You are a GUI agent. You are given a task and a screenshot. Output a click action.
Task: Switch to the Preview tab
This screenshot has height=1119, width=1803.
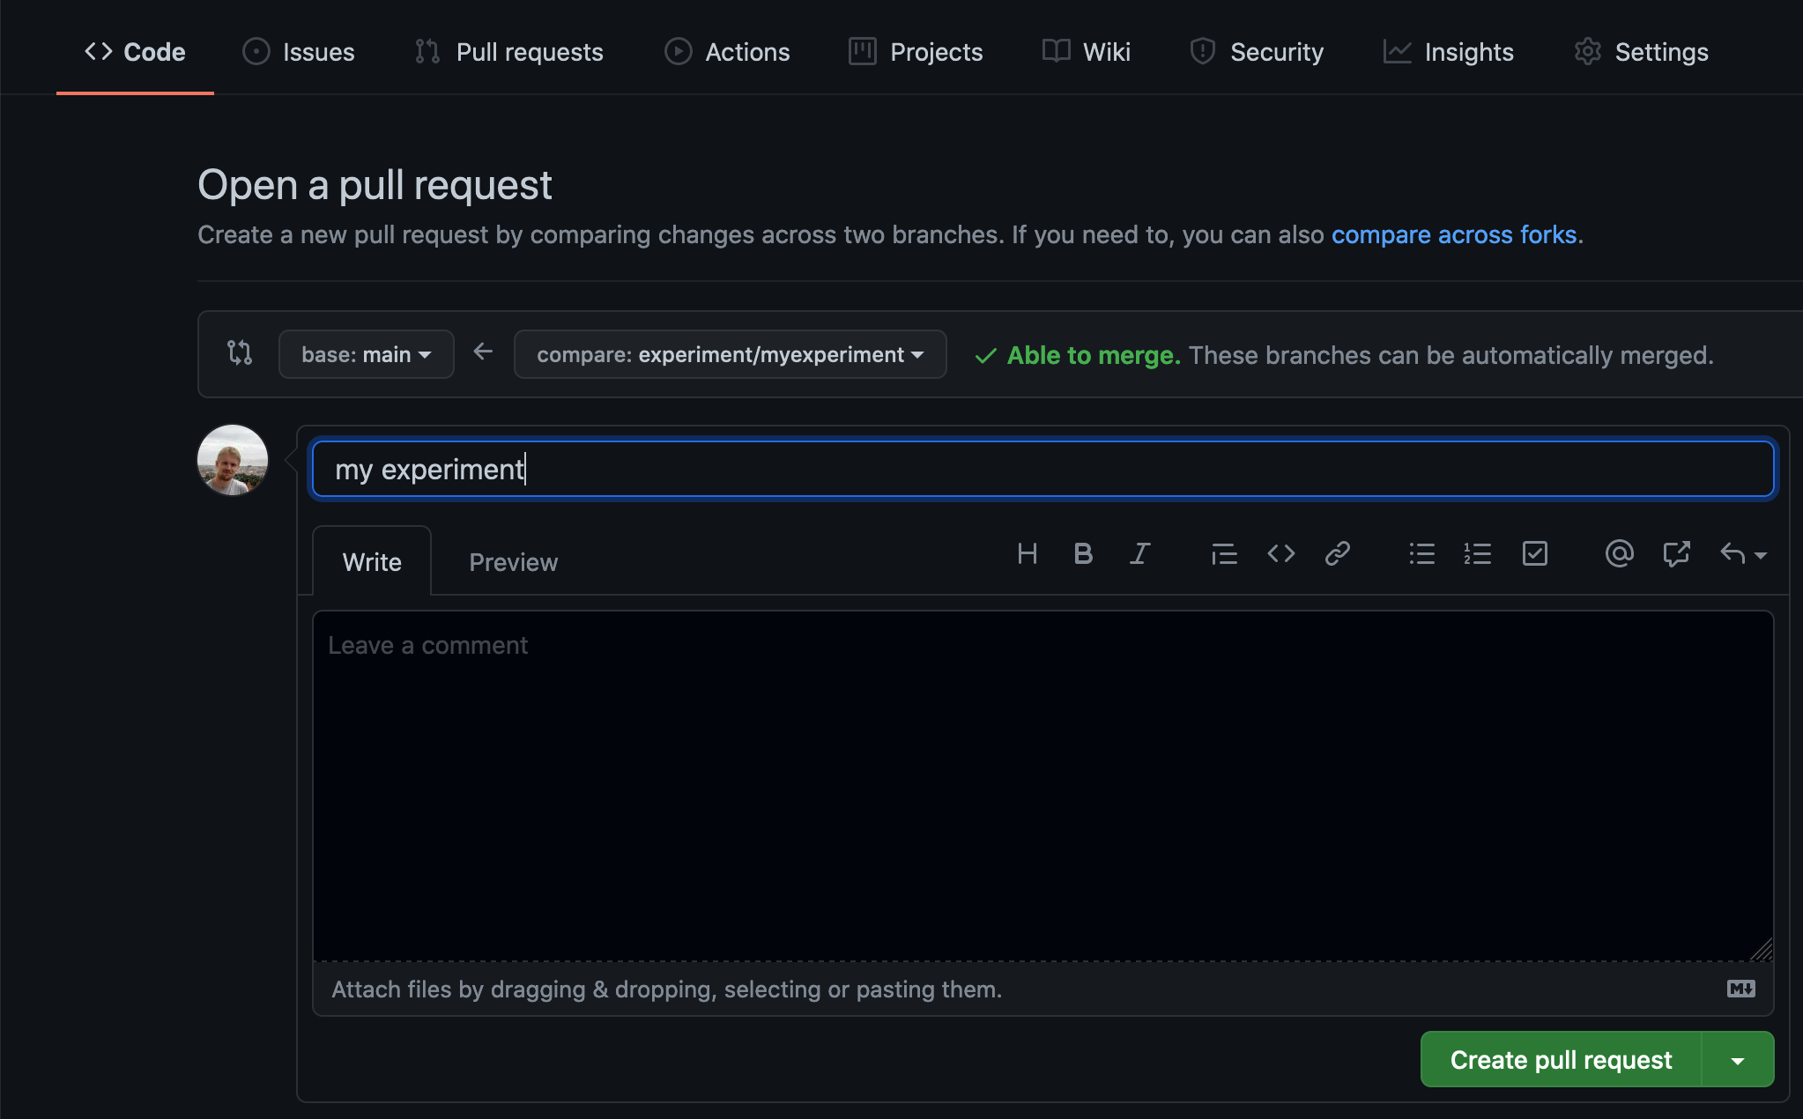point(513,562)
